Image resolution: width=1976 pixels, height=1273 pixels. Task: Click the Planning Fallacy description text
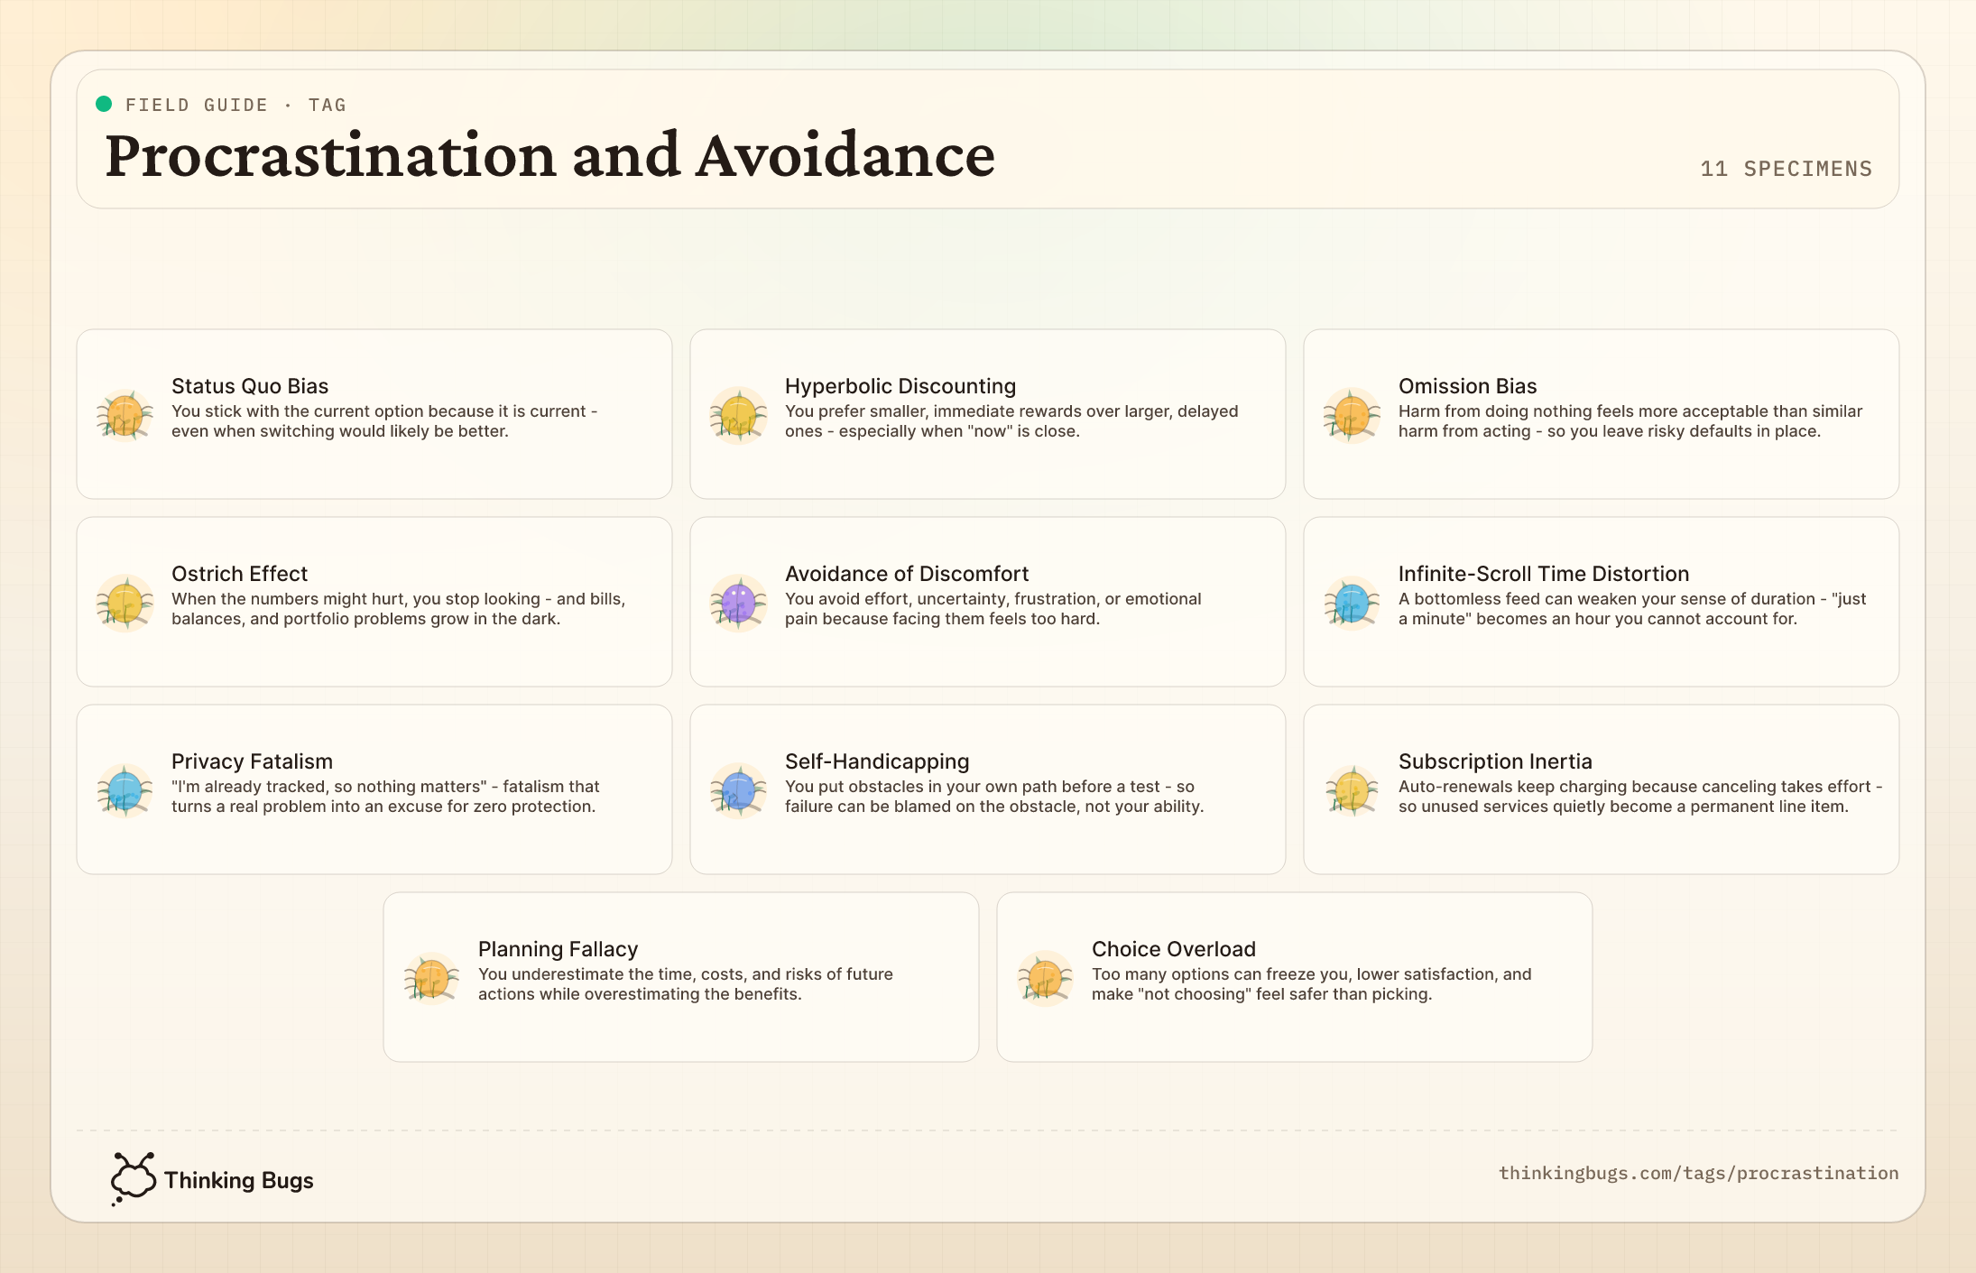pos(686,984)
